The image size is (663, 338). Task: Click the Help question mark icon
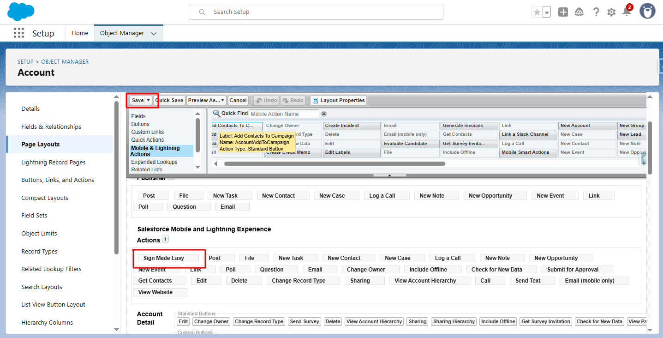point(596,12)
